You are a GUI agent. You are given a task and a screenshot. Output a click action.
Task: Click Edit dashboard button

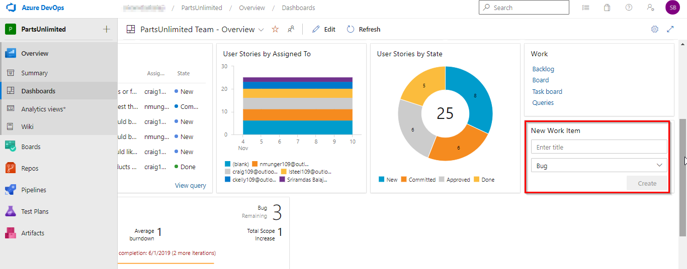(x=324, y=29)
